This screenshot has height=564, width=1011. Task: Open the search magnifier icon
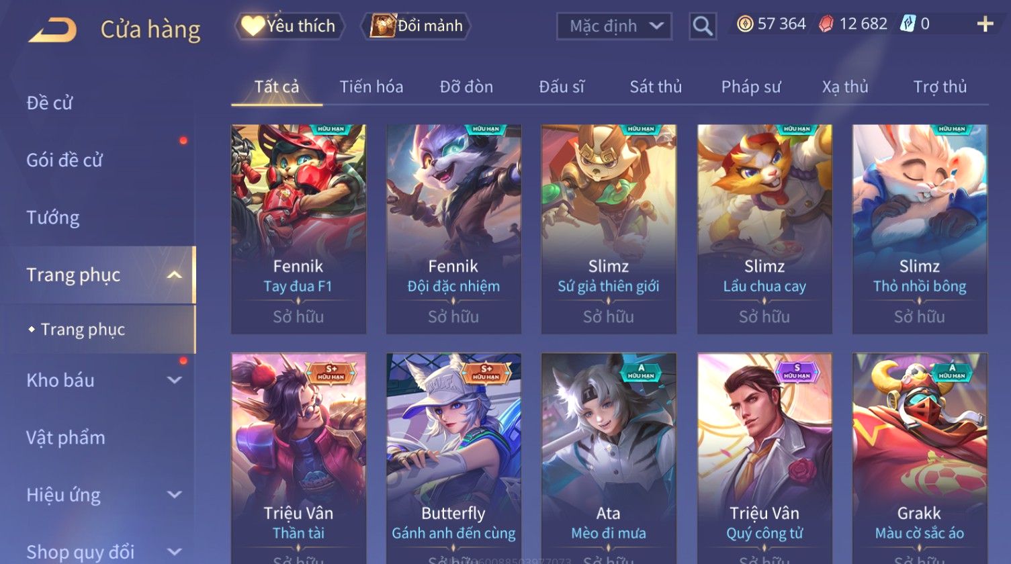(x=703, y=26)
